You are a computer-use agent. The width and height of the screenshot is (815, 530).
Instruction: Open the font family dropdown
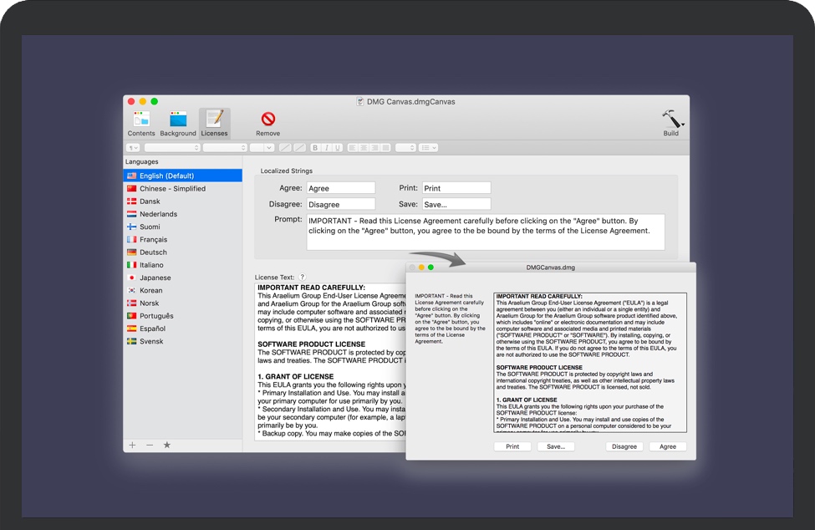tap(172, 148)
